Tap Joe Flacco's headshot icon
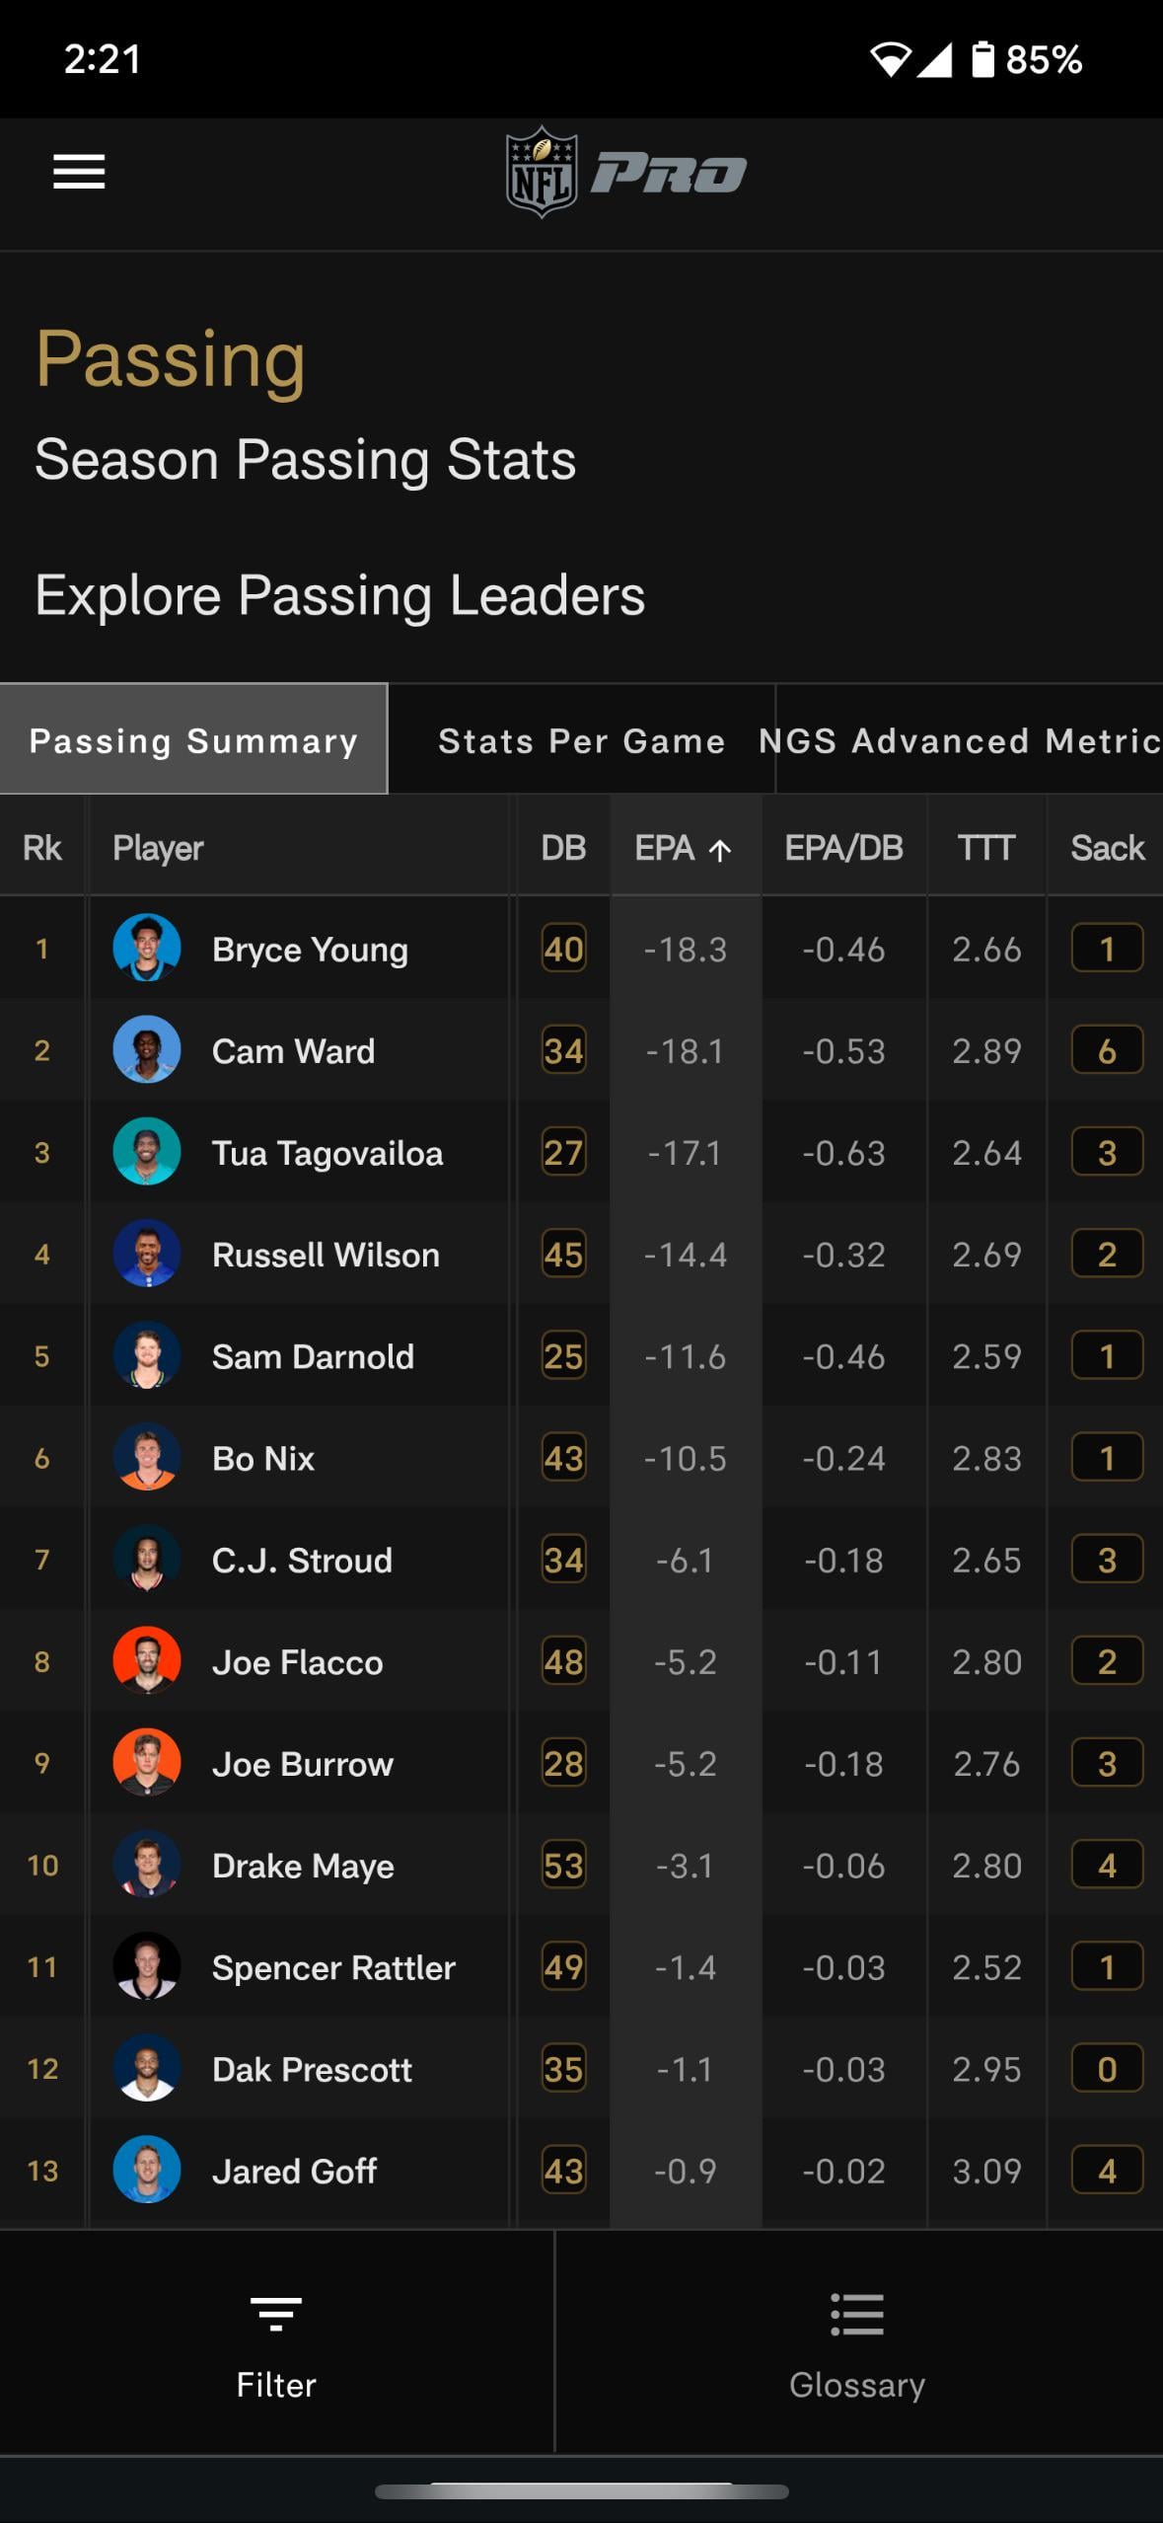The width and height of the screenshot is (1163, 2523). click(x=147, y=1661)
